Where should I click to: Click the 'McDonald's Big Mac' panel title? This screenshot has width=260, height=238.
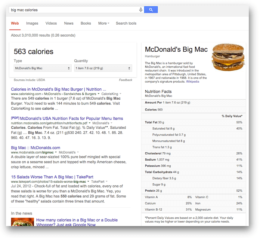click(x=176, y=49)
